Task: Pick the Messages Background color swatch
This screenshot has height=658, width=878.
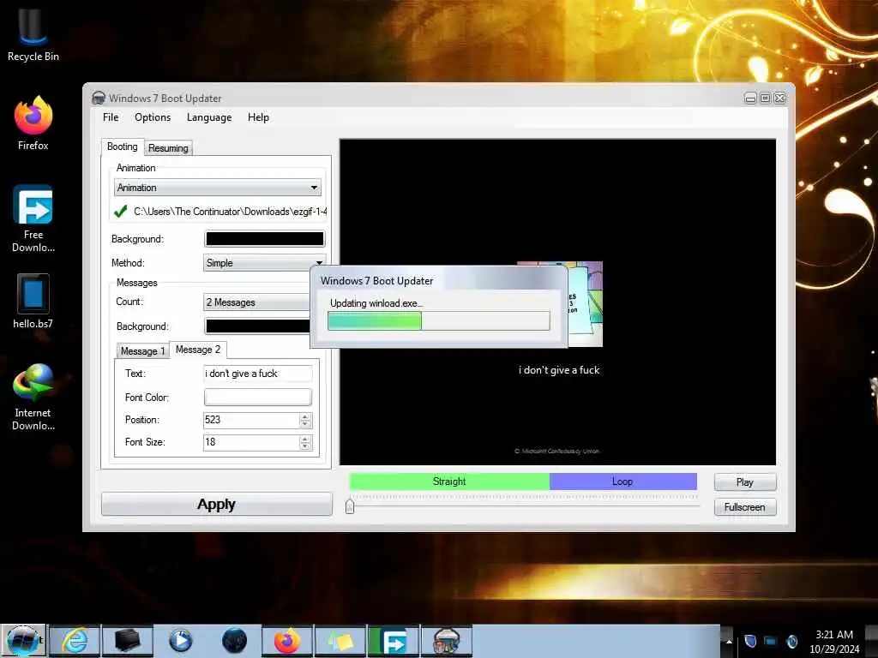Action: click(257, 326)
